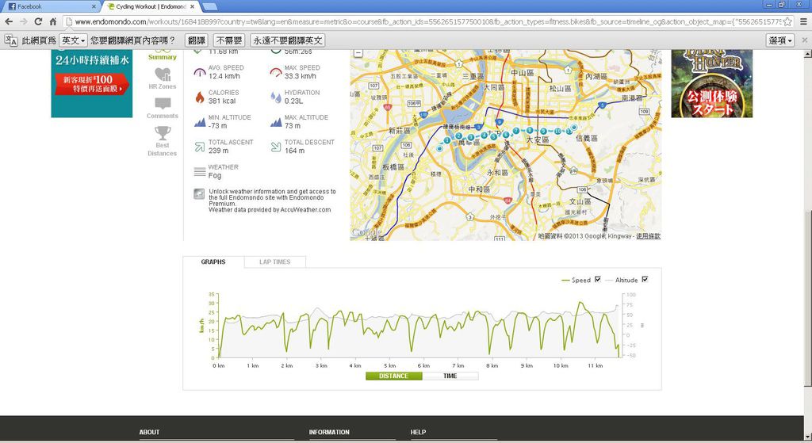The height and width of the screenshot is (443, 812).
Task: Show graph by TIME
Action: [450, 376]
